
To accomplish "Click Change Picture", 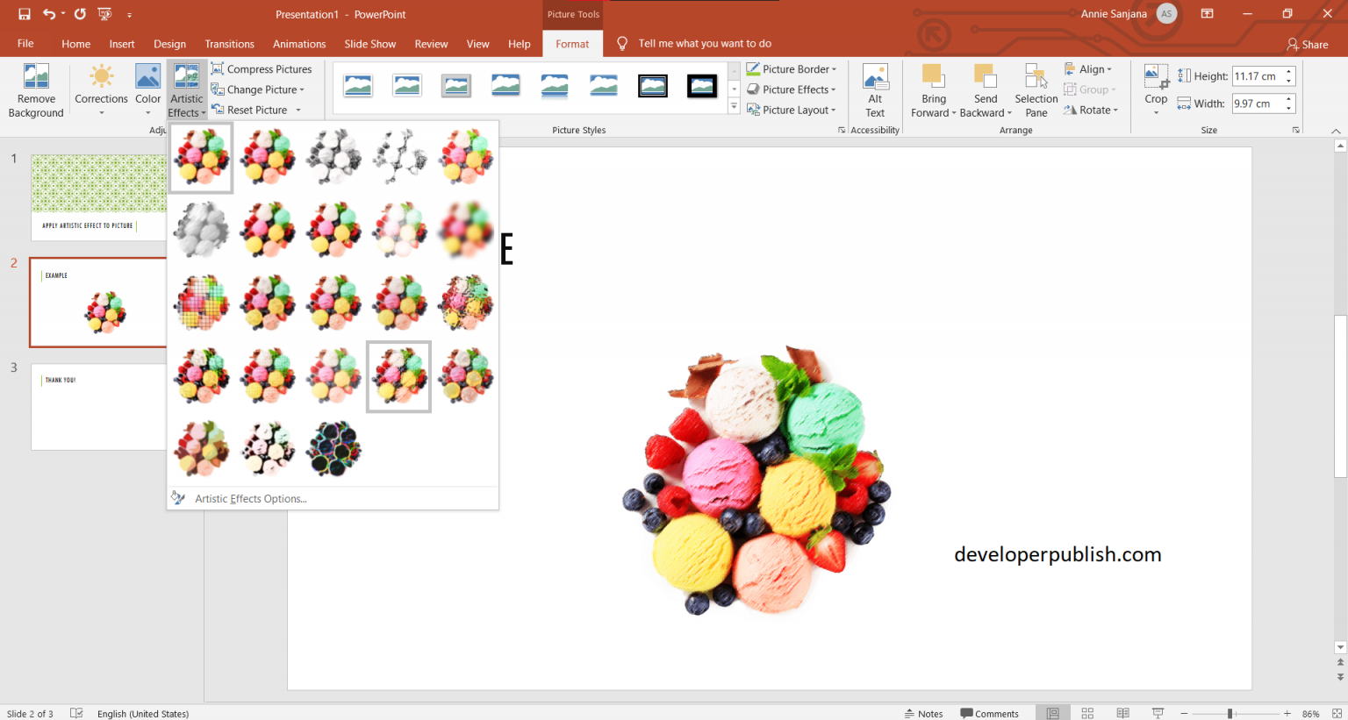I will coord(258,89).
